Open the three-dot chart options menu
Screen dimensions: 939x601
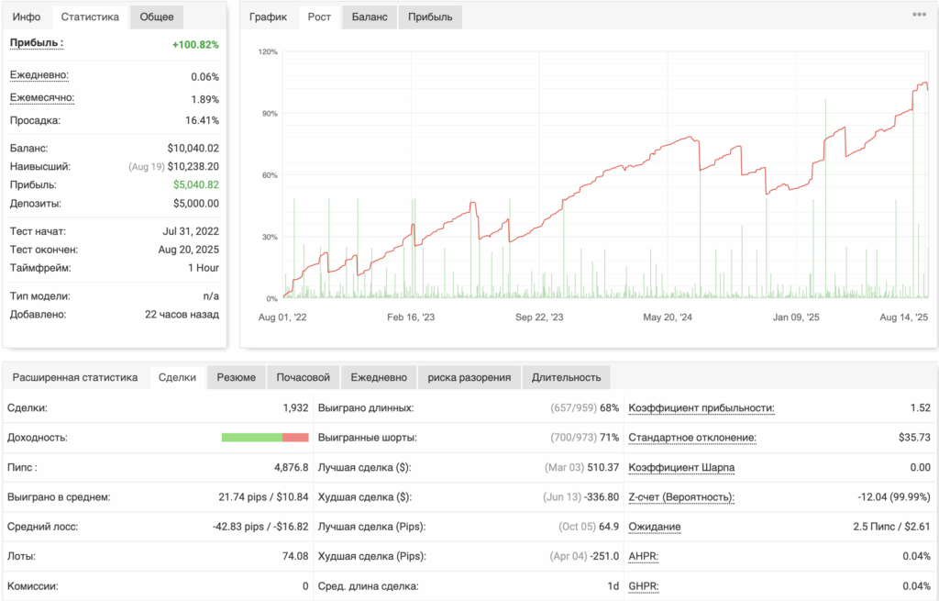[x=919, y=15]
